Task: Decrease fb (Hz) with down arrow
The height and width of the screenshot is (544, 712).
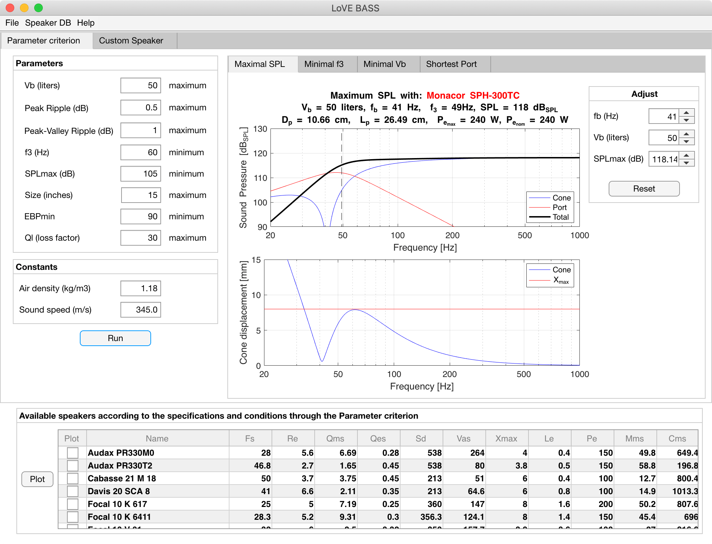Action: pos(686,120)
